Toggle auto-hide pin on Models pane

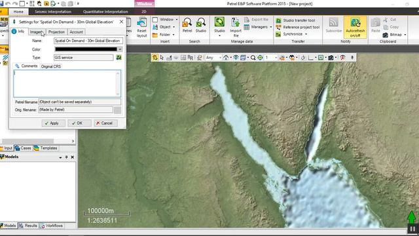coord(66,157)
